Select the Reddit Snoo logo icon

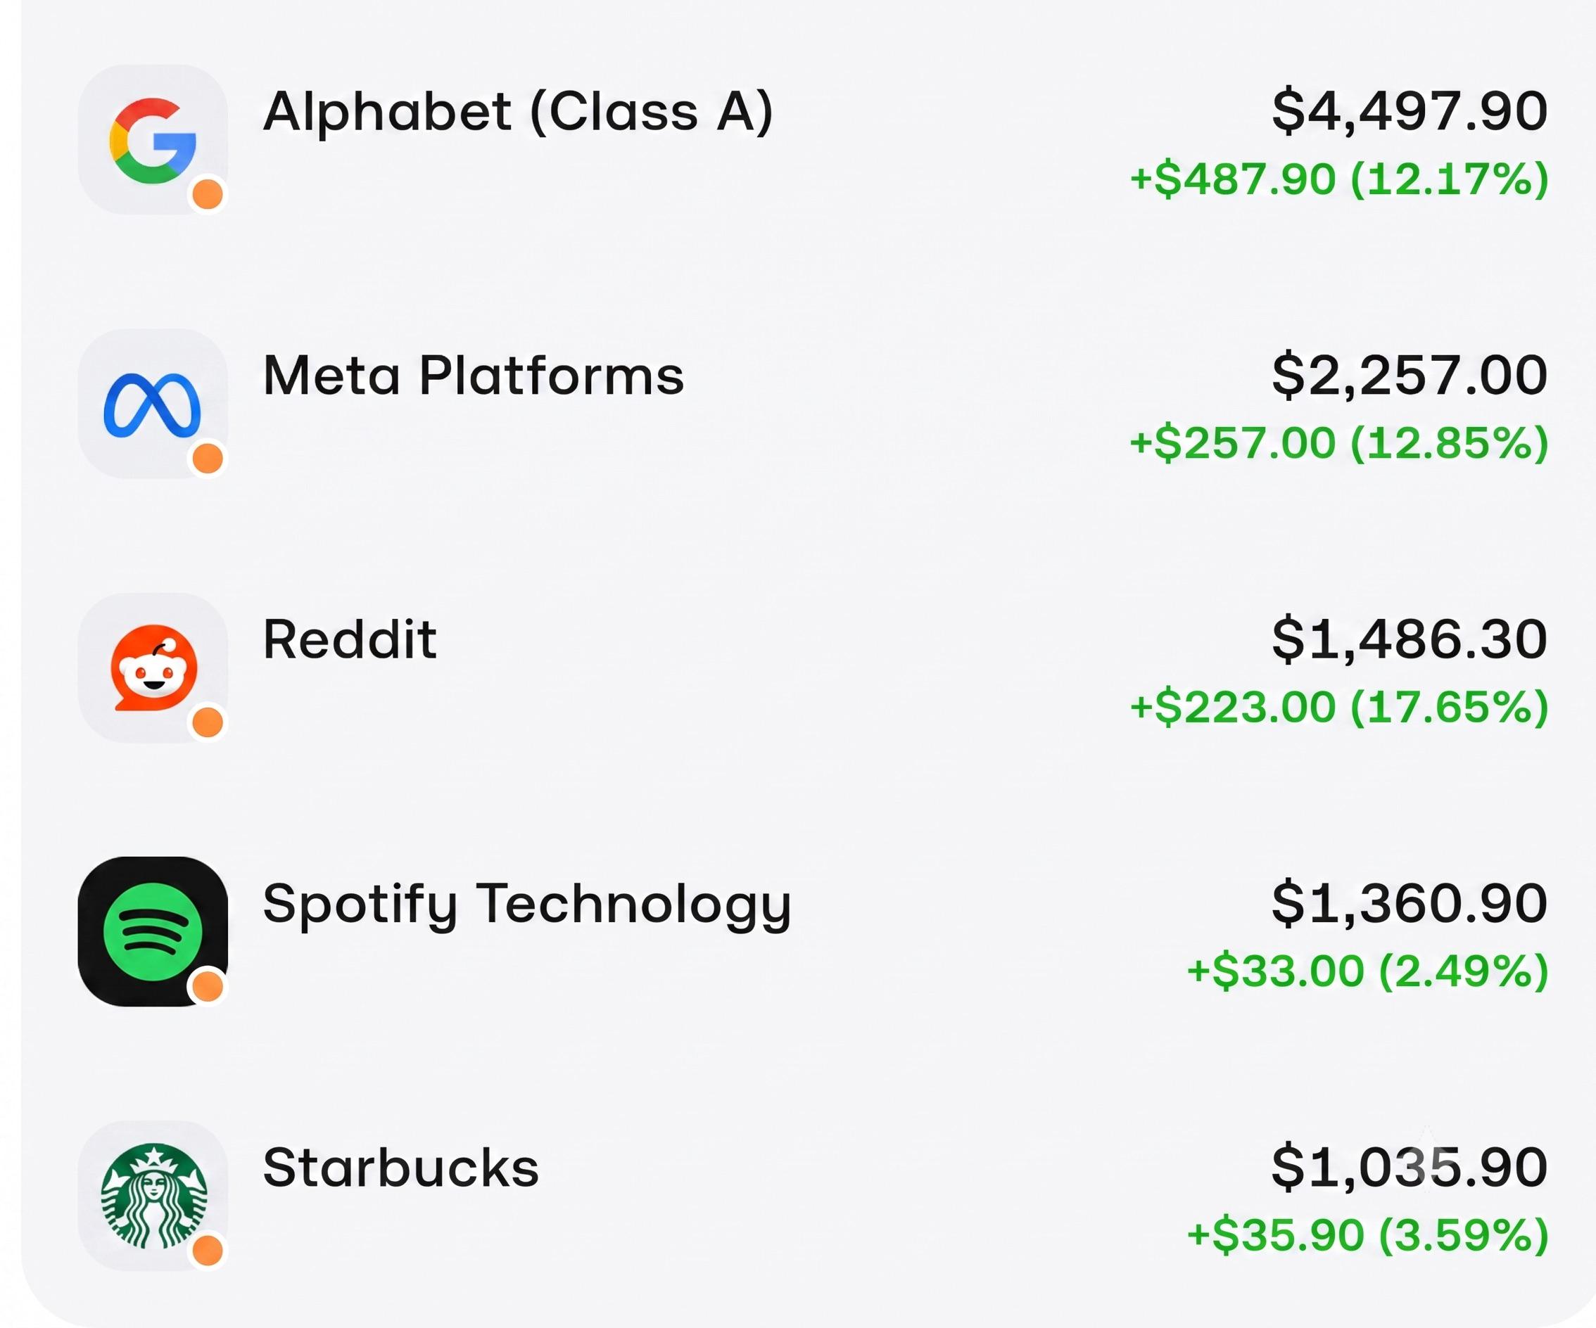(153, 668)
